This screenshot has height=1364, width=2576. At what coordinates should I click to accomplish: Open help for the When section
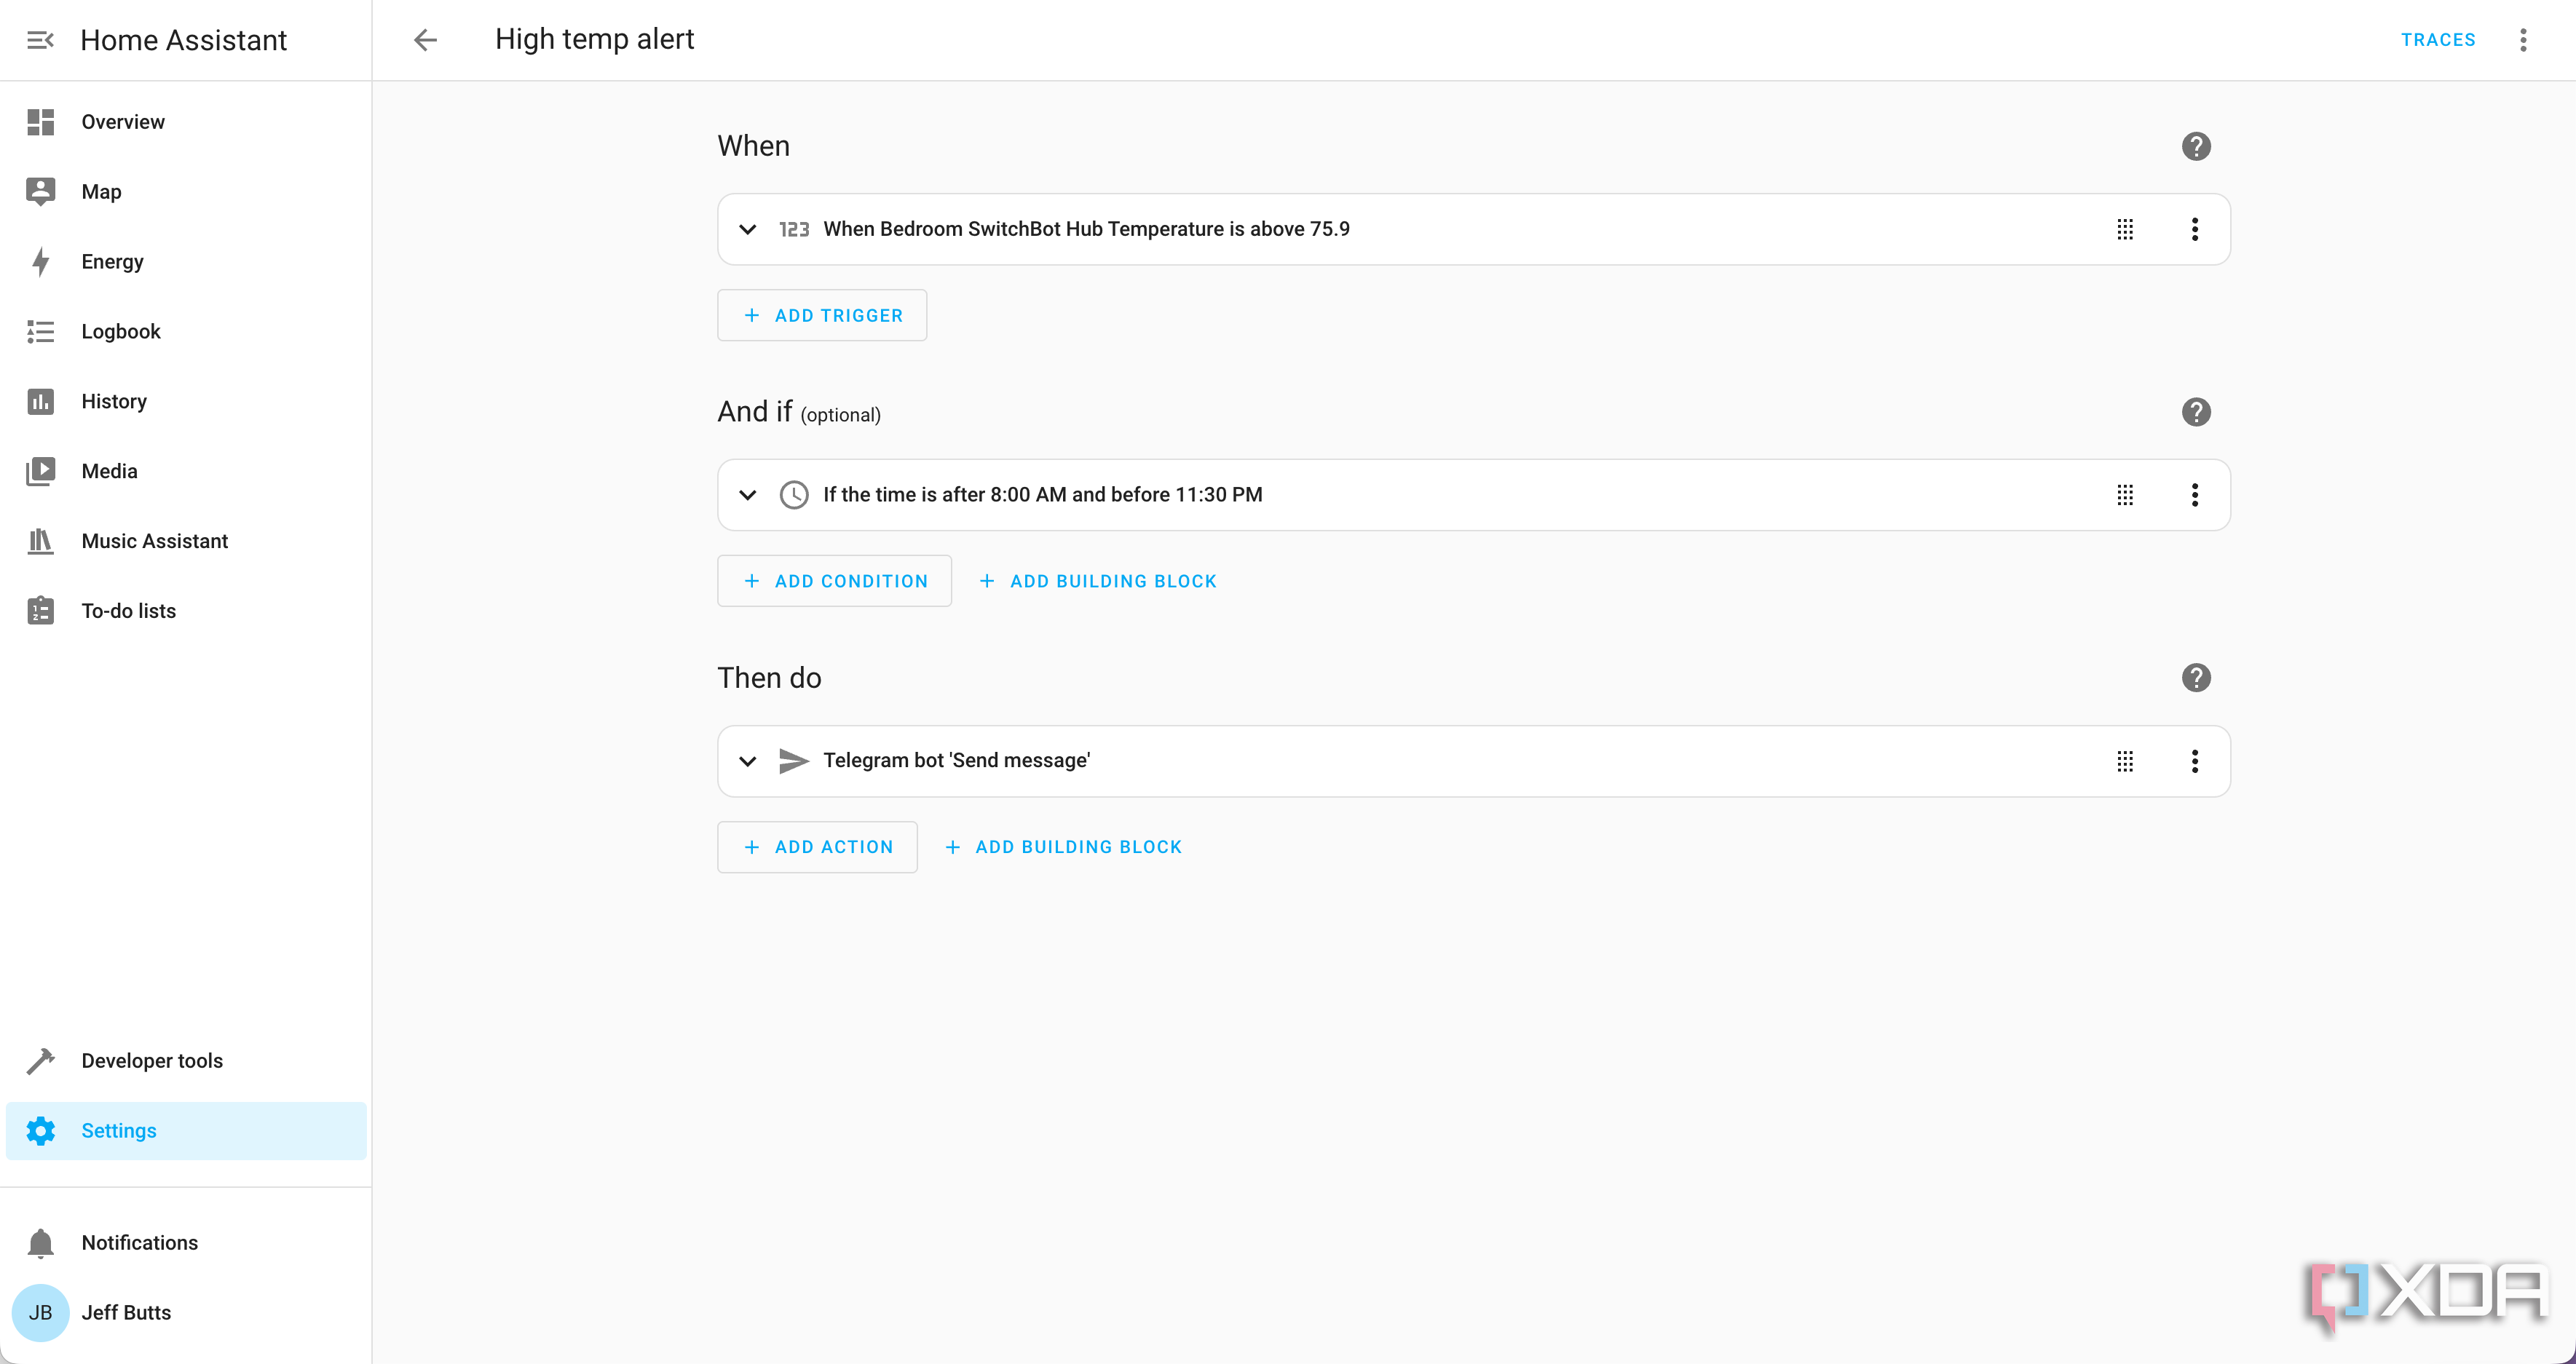coord(2196,147)
